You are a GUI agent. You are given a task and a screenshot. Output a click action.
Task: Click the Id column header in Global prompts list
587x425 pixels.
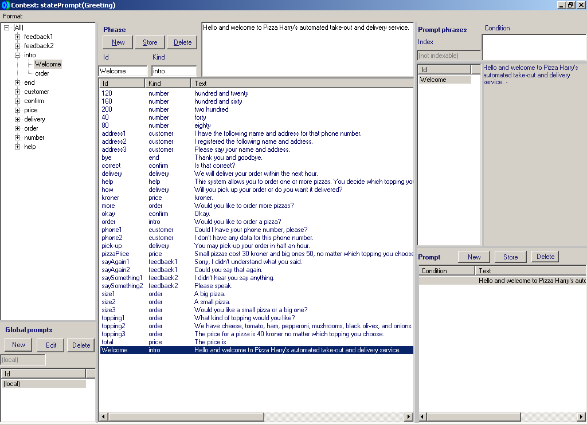tap(44, 374)
